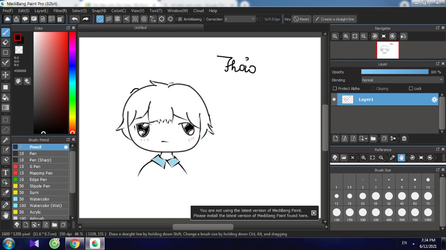Viewport: 446px width, 250px height.
Task: Select the Brush tool in left toolbar
Action: click(6, 32)
